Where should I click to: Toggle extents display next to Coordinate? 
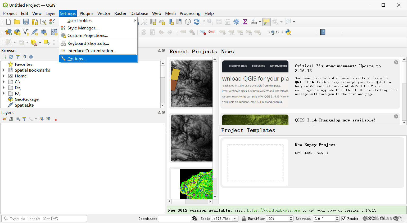pos(195,218)
